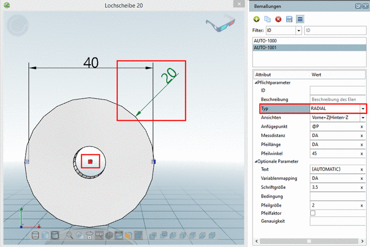This screenshot has width=370, height=247.
Task: Open the Ansichten dropdown arrow
Action: click(363, 117)
